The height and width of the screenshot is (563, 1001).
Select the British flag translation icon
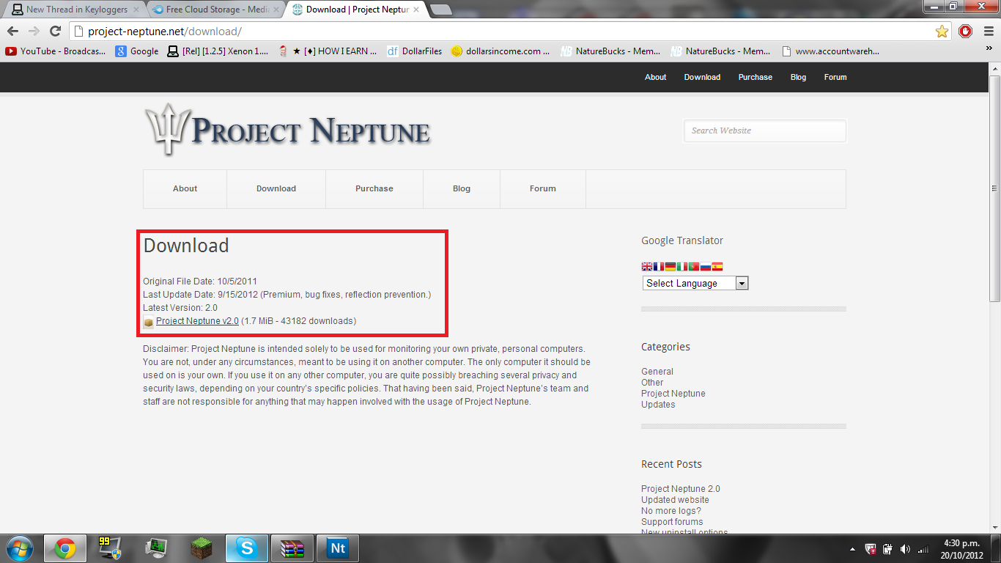click(647, 267)
